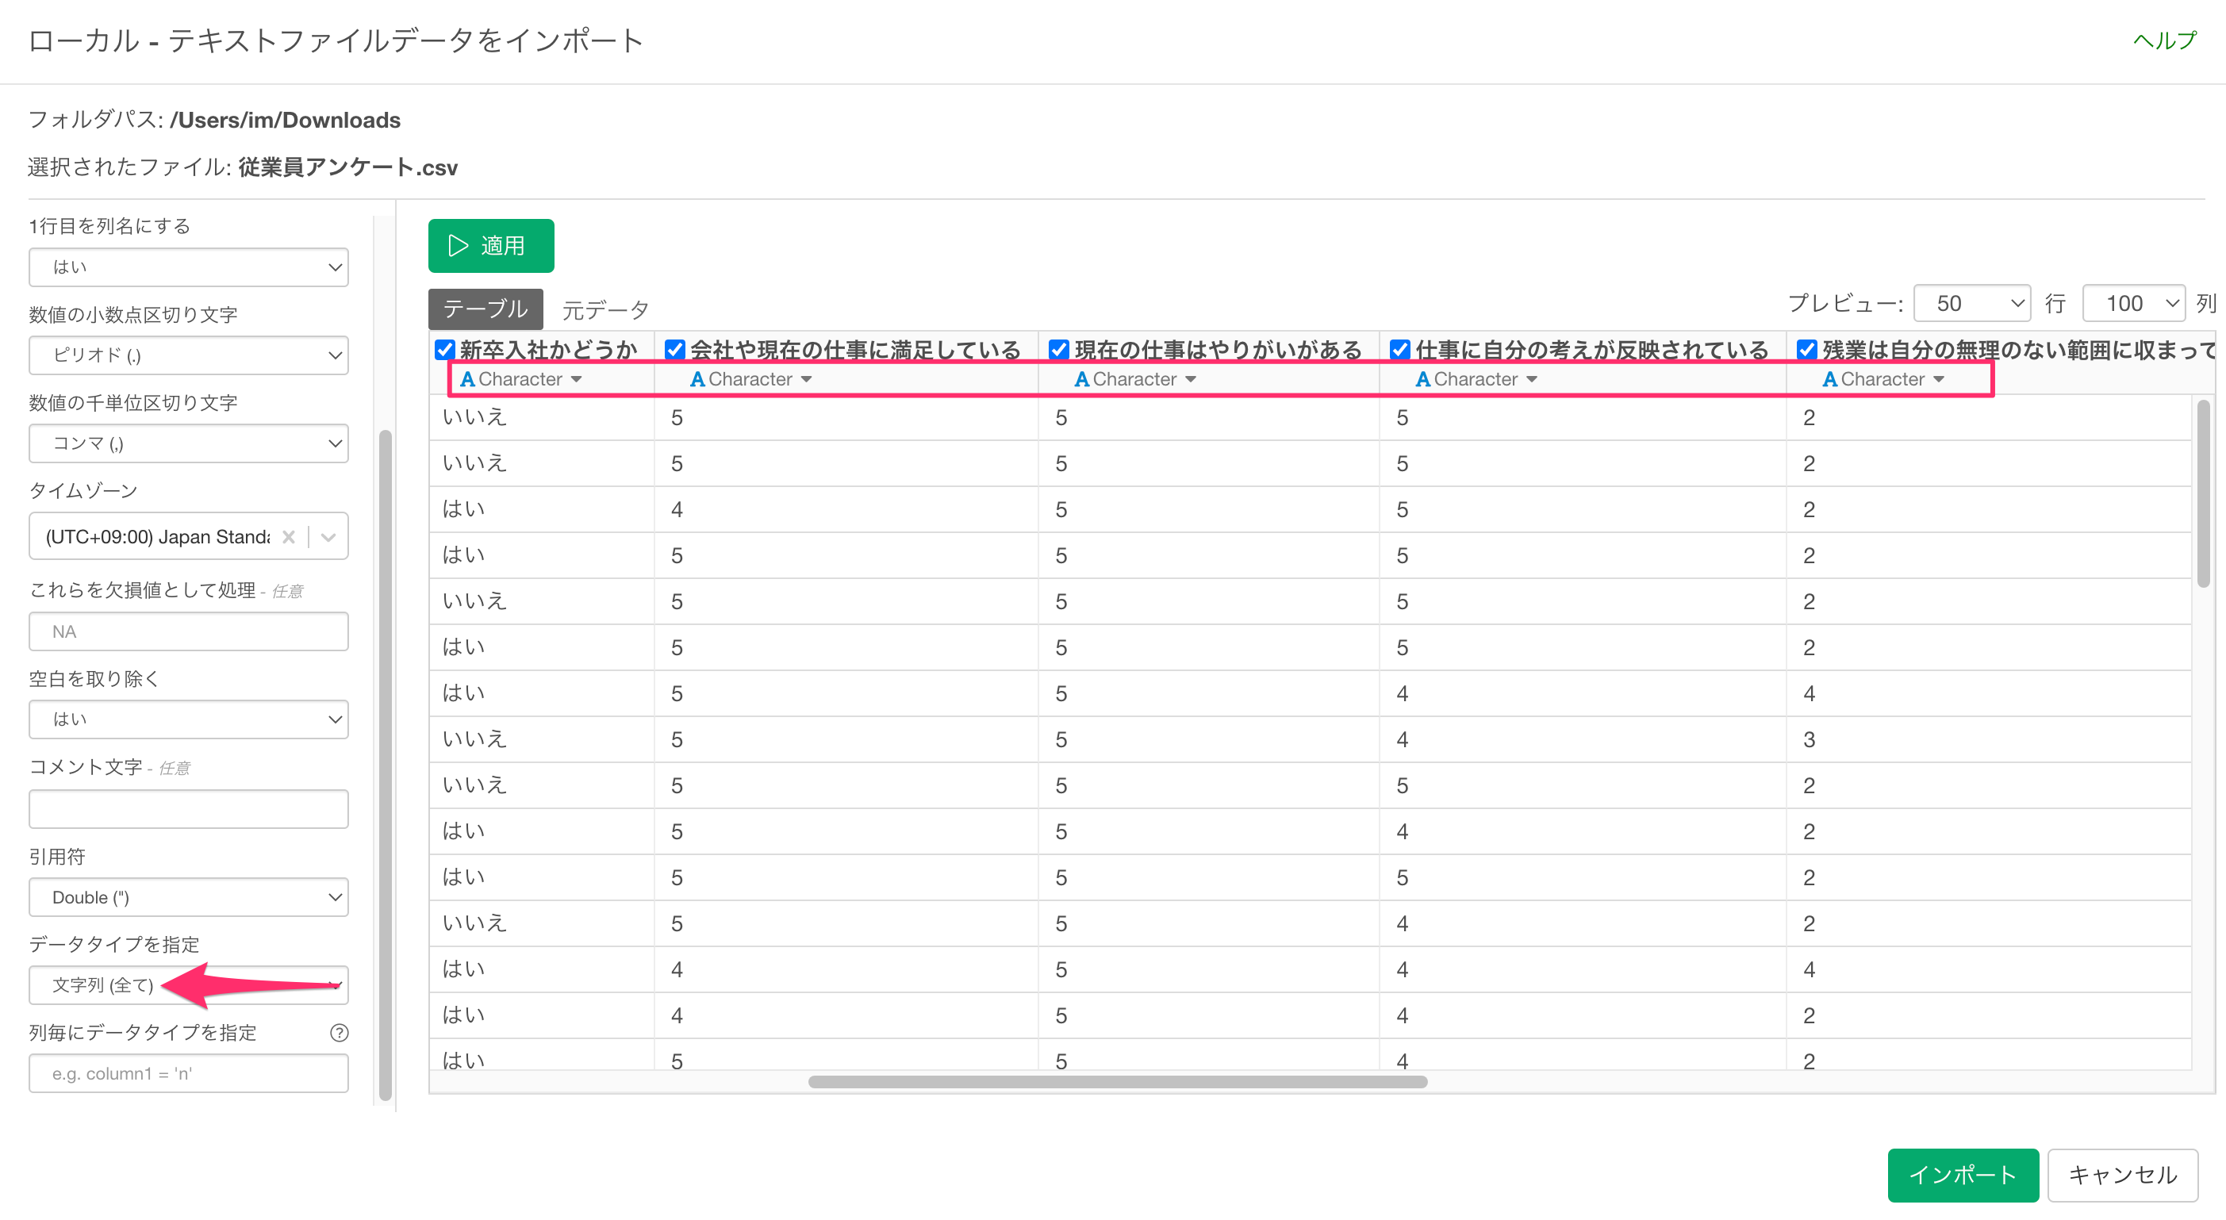The height and width of the screenshot is (1220, 2226).
Task: Click the settings panel vertical scrollbar
Action: tap(386, 765)
